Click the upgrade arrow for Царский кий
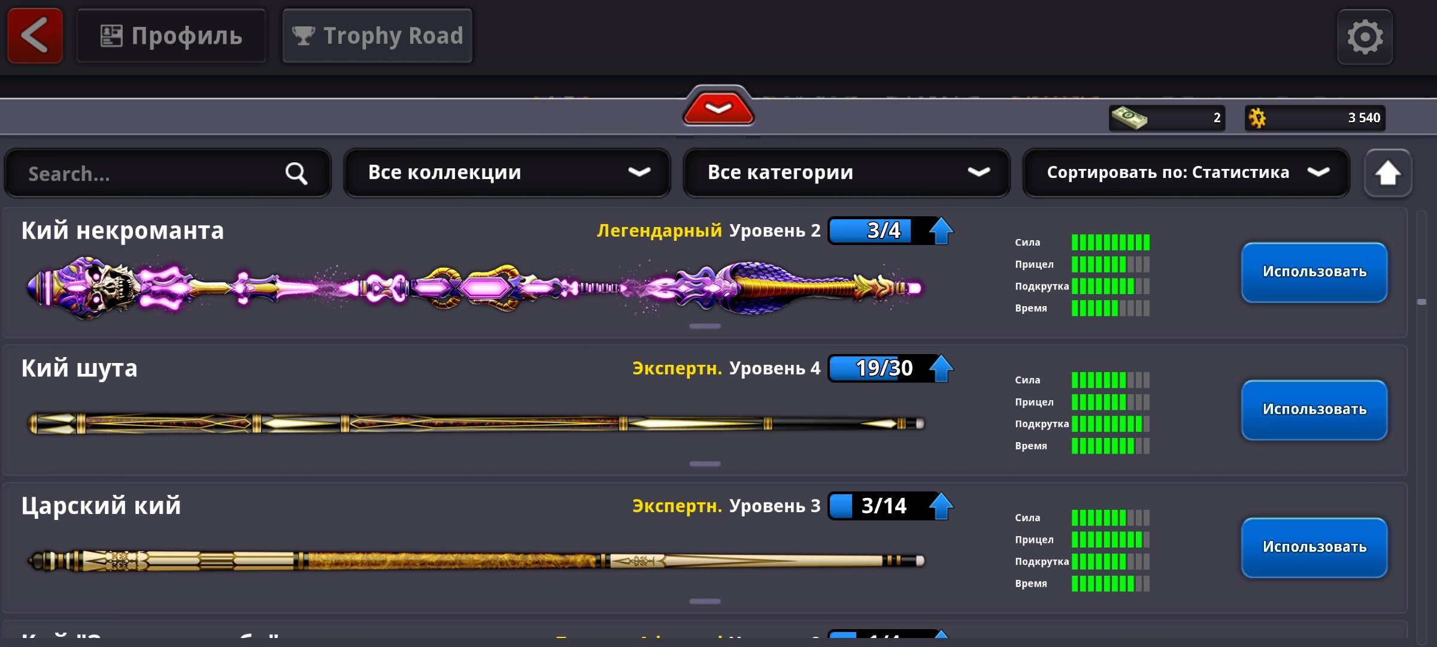This screenshot has width=1437, height=647. click(x=941, y=506)
